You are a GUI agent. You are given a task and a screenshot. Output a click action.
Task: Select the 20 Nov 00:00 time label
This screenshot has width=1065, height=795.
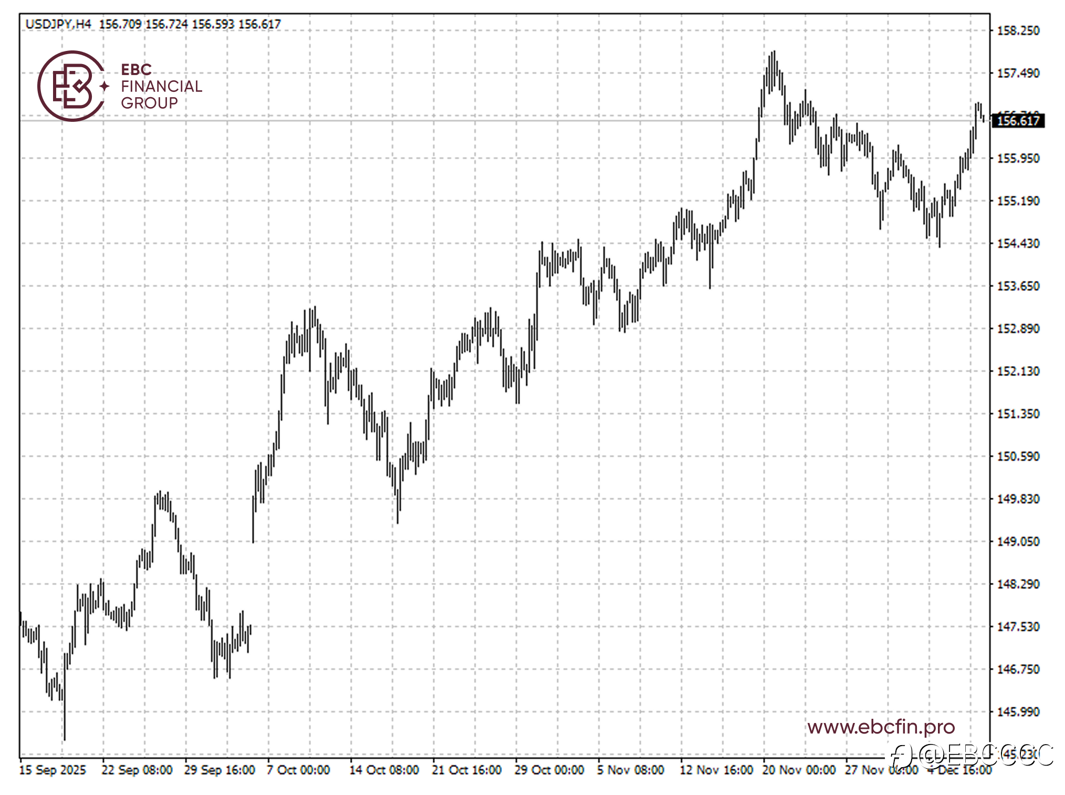tap(799, 770)
